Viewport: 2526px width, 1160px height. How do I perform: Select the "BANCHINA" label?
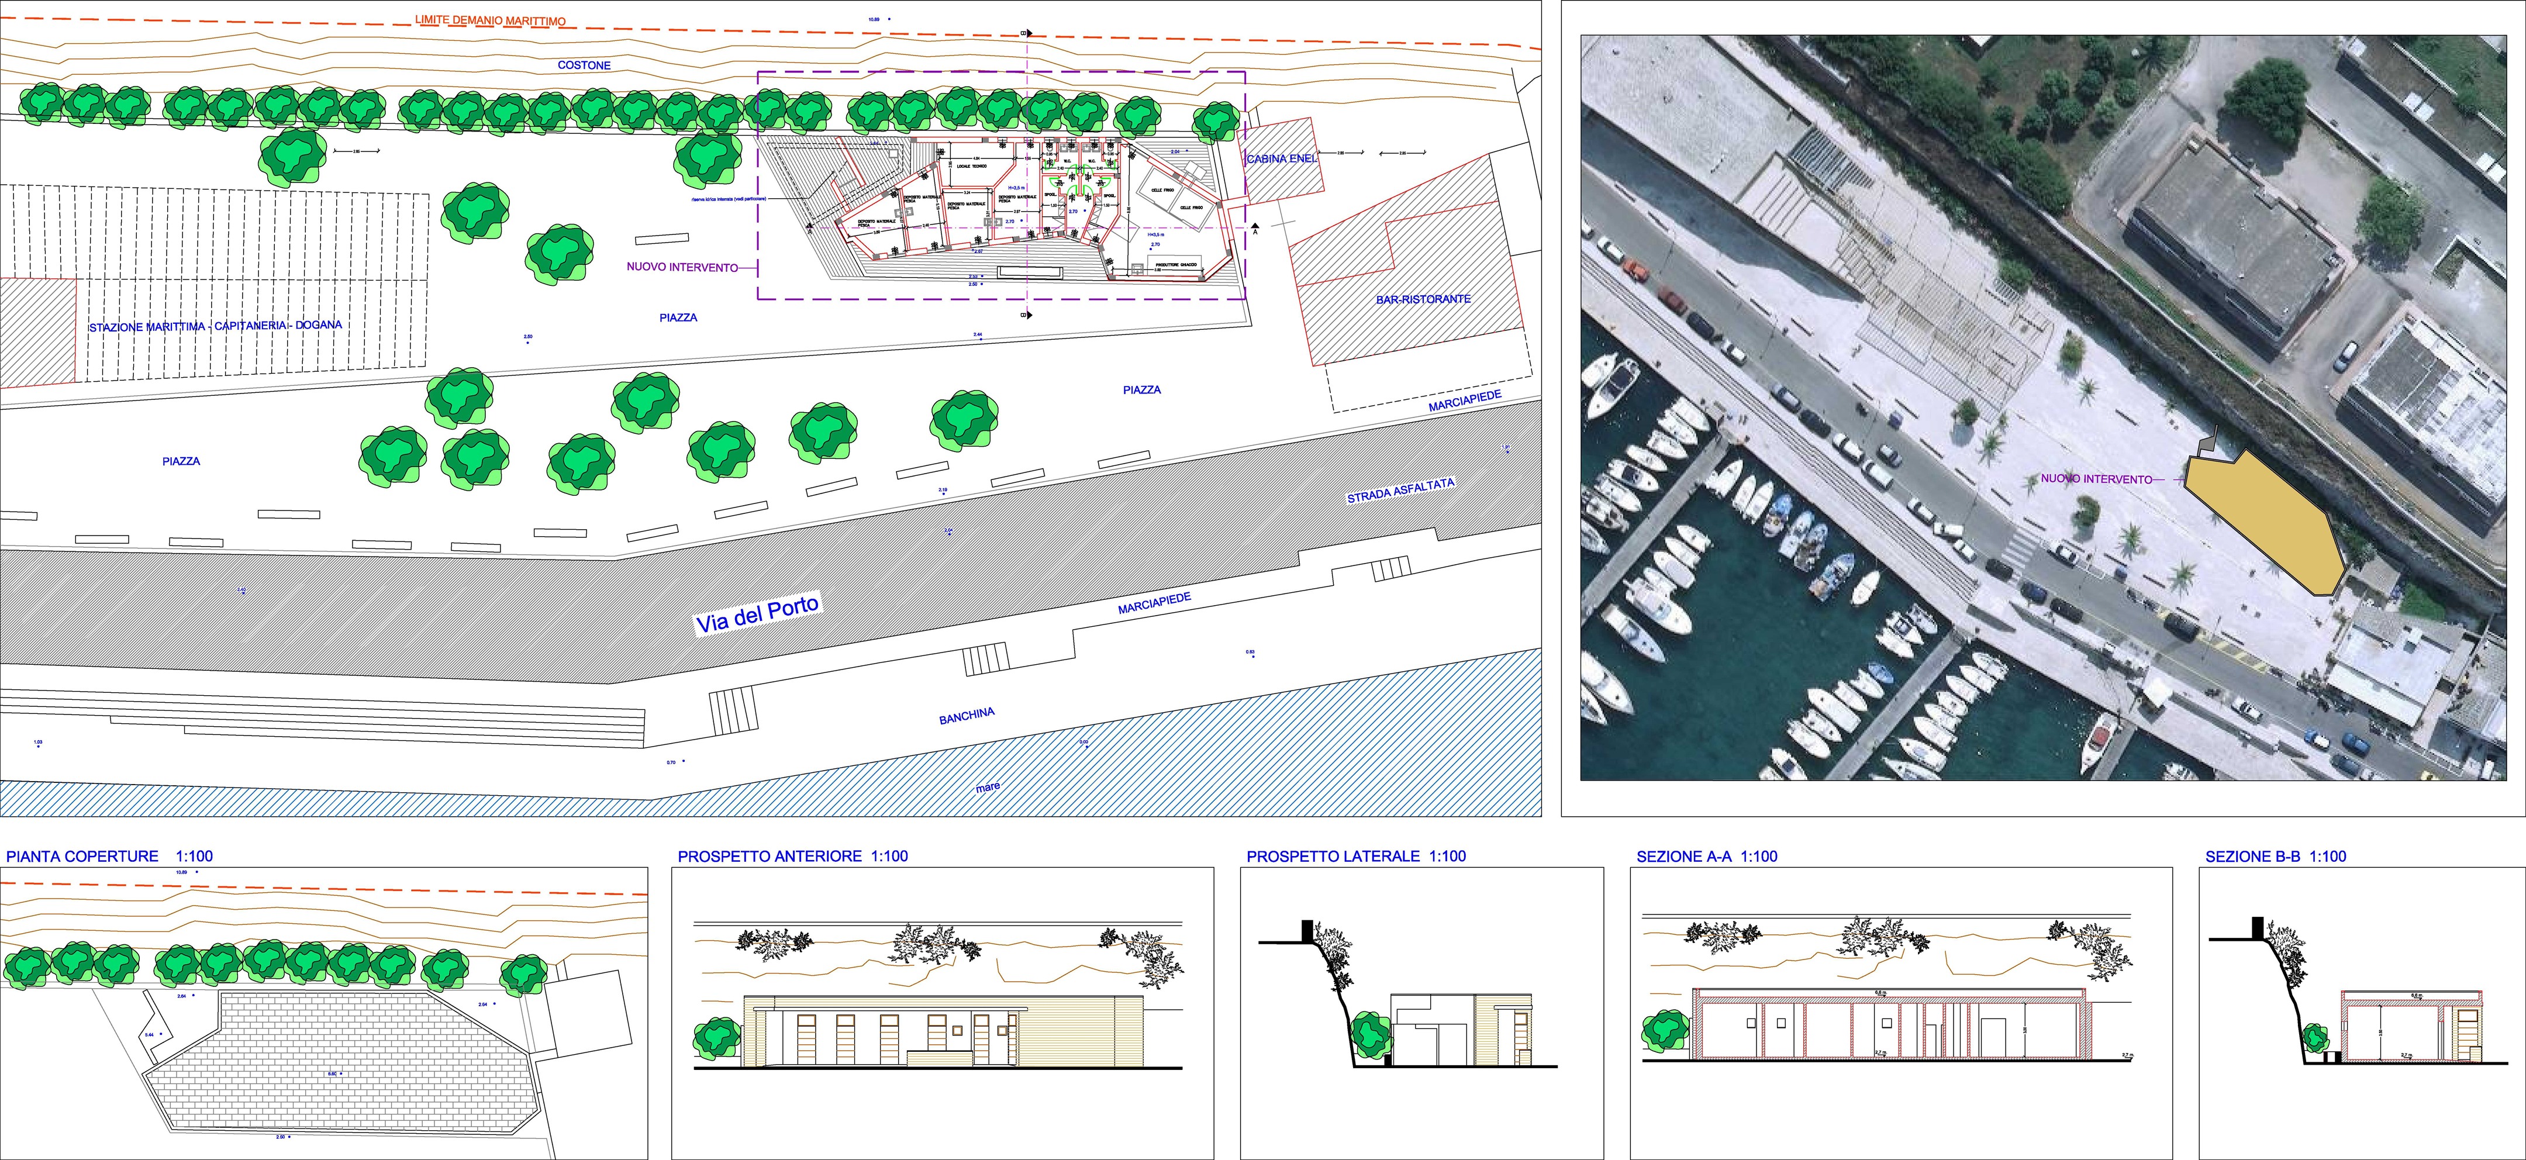[967, 717]
